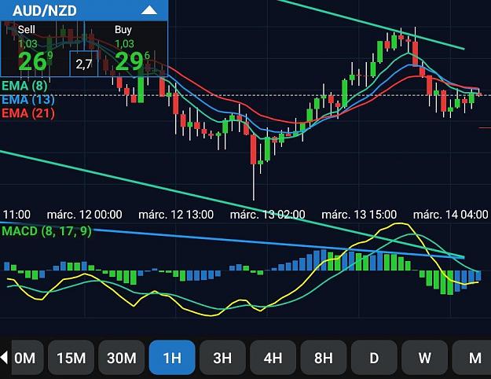Show earlier timeframes with left arrow

(4, 357)
